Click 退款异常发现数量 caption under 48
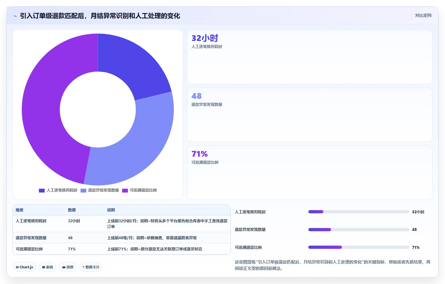 (x=207, y=105)
